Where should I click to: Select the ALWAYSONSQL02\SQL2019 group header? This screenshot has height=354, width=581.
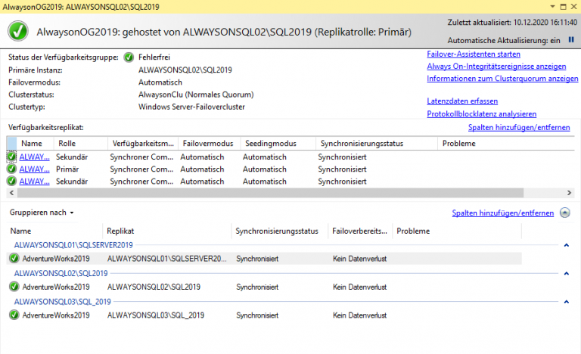click(x=61, y=274)
